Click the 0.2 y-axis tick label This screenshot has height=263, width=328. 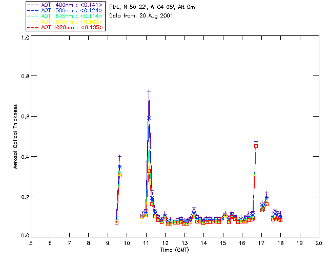click(25, 197)
